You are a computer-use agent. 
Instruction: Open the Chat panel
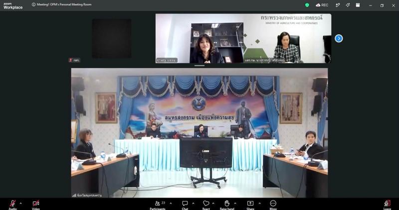[185, 205]
